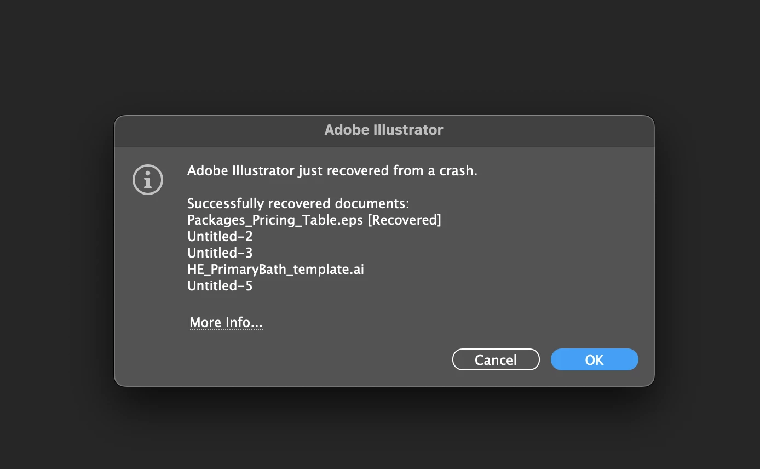
Task: Select HE_PrimaryBath_template.ai in the recovered list
Action: pyautogui.click(x=275, y=270)
